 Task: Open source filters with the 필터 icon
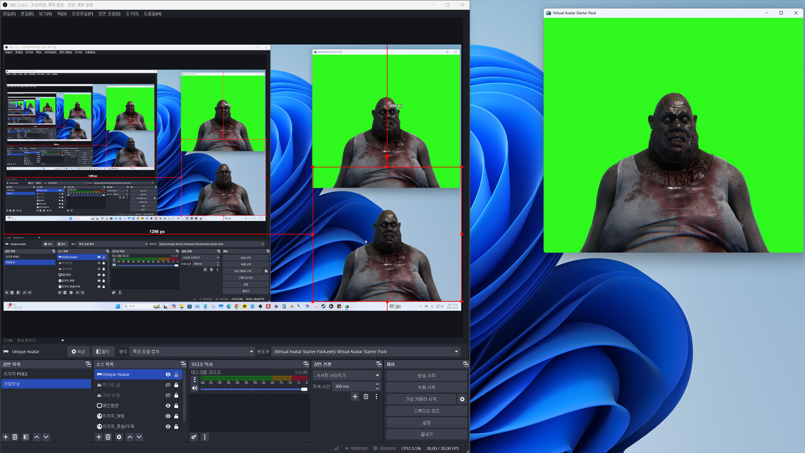click(103, 351)
